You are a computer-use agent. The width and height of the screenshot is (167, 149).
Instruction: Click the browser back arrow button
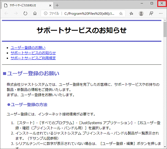[6, 14]
